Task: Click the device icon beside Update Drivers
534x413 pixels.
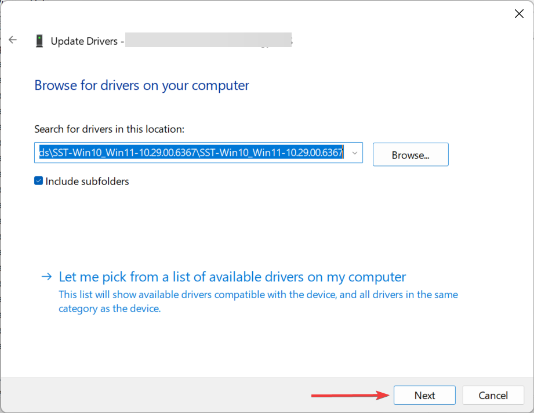Action: click(x=39, y=41)
